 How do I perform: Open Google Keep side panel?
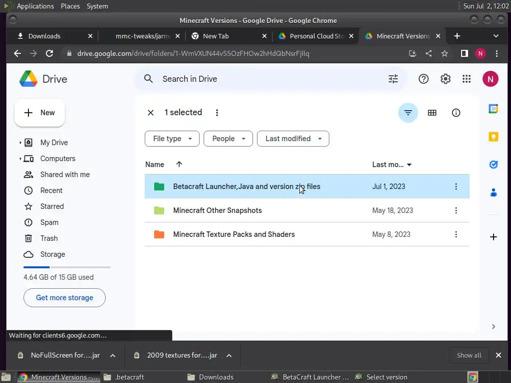click(x=493, y=137)
